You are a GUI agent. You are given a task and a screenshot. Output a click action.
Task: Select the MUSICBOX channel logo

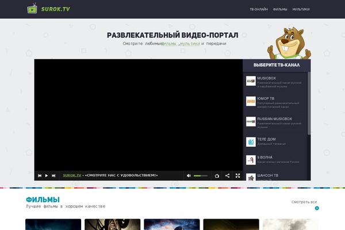click(251, 81)
